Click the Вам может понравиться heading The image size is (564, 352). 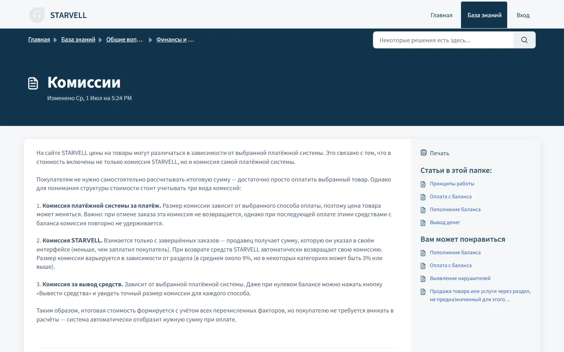coord(463,239)
